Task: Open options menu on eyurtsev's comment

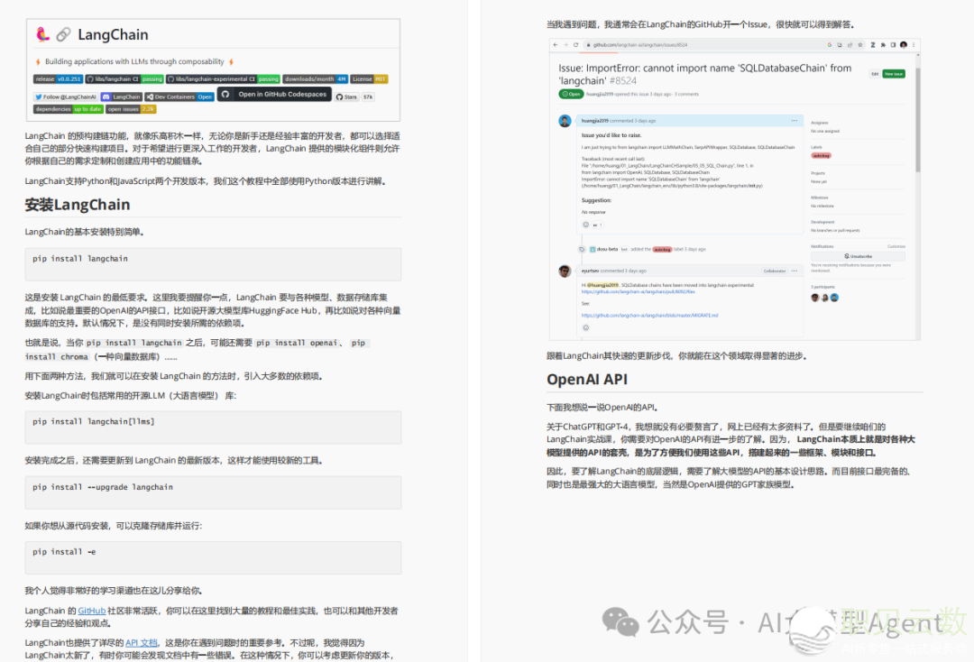Action: 794,271
